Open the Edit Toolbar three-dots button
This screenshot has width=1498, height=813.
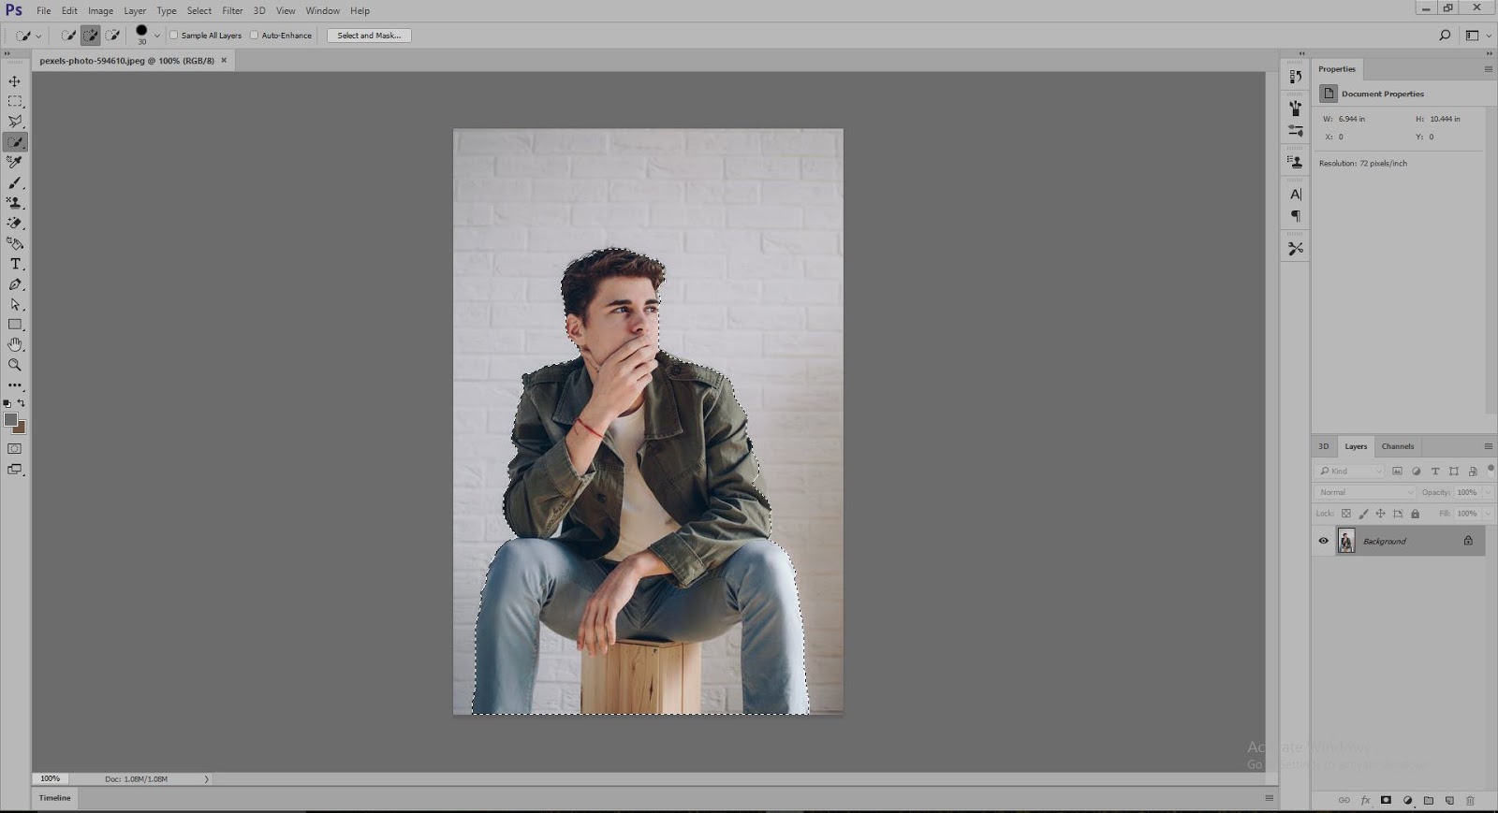[15, 385]
